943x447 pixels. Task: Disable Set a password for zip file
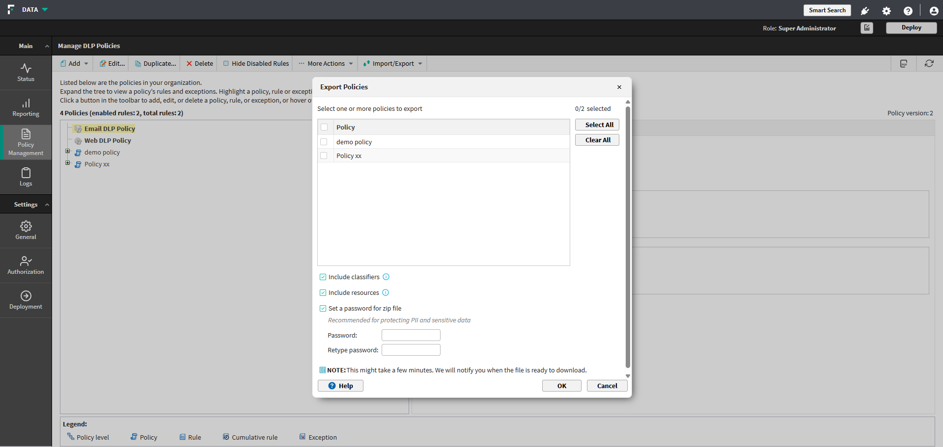pyautogui.click(x=323, y=309)
